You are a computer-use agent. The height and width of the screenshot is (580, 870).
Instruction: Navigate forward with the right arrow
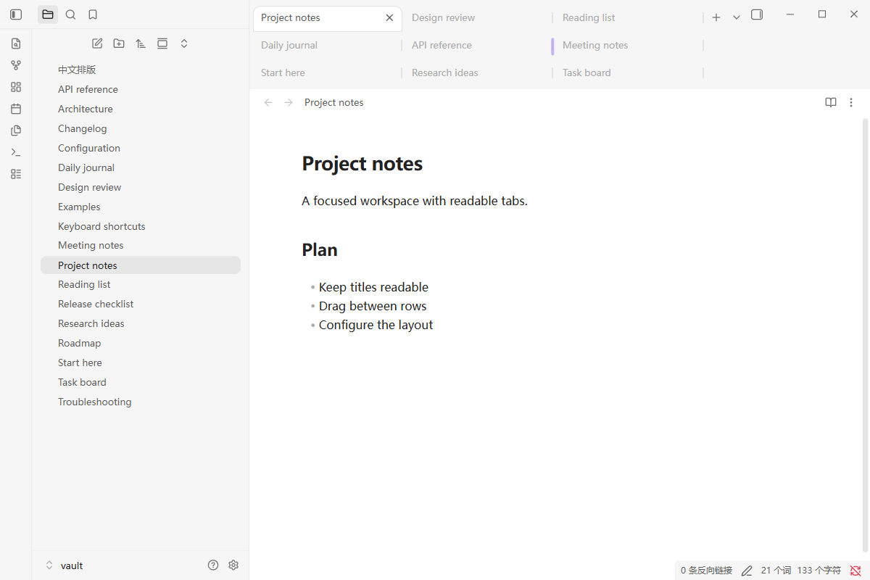[289, 102]
